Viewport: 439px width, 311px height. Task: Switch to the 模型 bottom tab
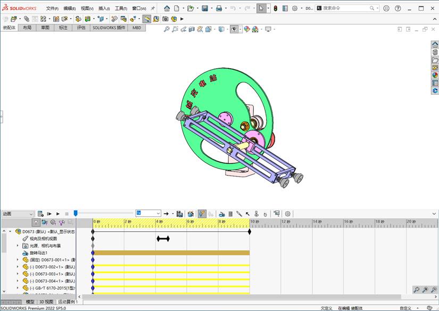(x=30, y=302)
